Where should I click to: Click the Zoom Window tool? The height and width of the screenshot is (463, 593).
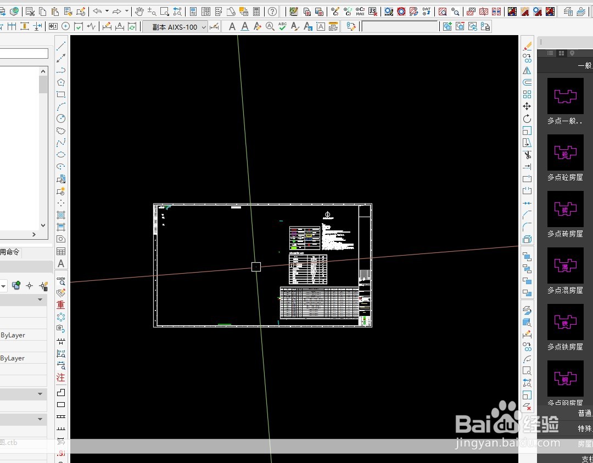[x=165, y=12]
